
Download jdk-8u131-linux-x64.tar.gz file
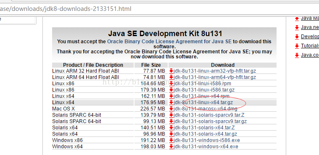coord(203,102)
